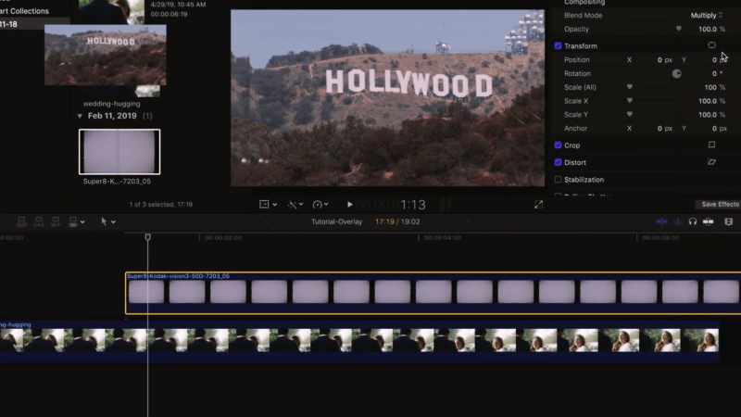Screen dimensions: 741x417
Task: Select the Super8 film overlay thumbnail
Action: pos(119,151)
